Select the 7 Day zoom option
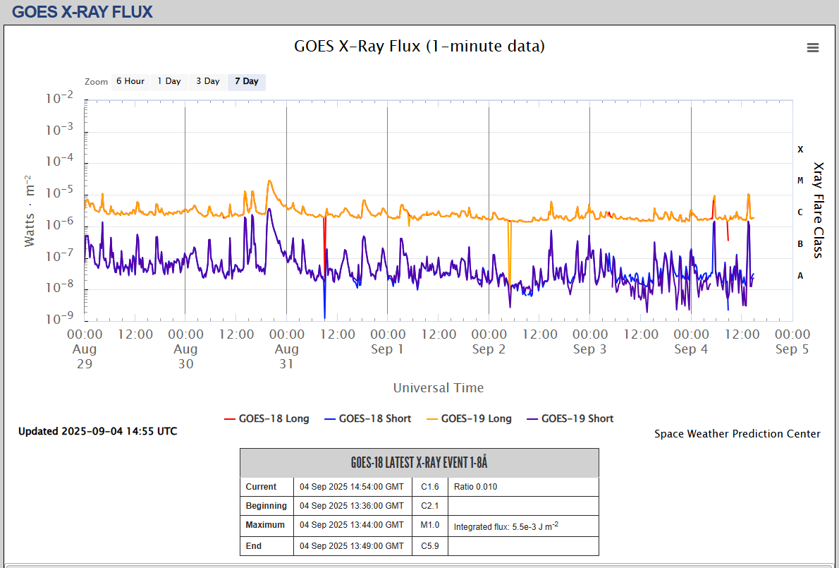 tap(247, 81)
